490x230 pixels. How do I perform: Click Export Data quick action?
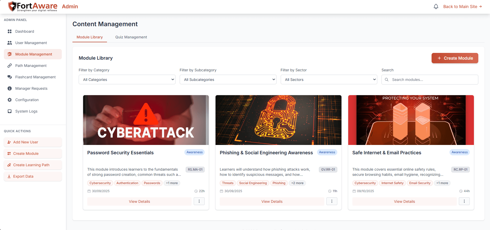(33, 176)
